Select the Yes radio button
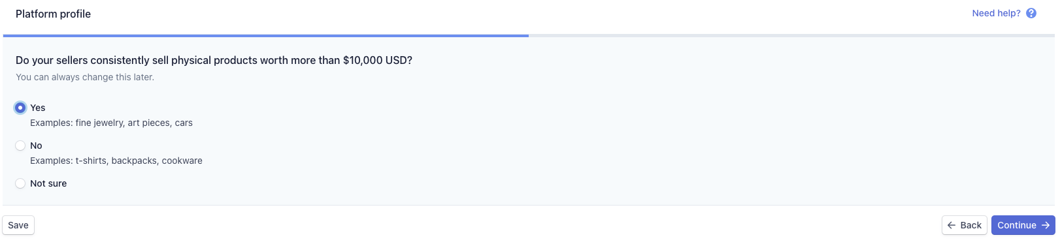This screenshot has width=1060, height=246. pos(20,108)
